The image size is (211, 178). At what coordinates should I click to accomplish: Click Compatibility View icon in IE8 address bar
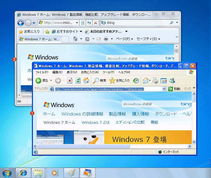pyautogui.click(x=83, y=23)
